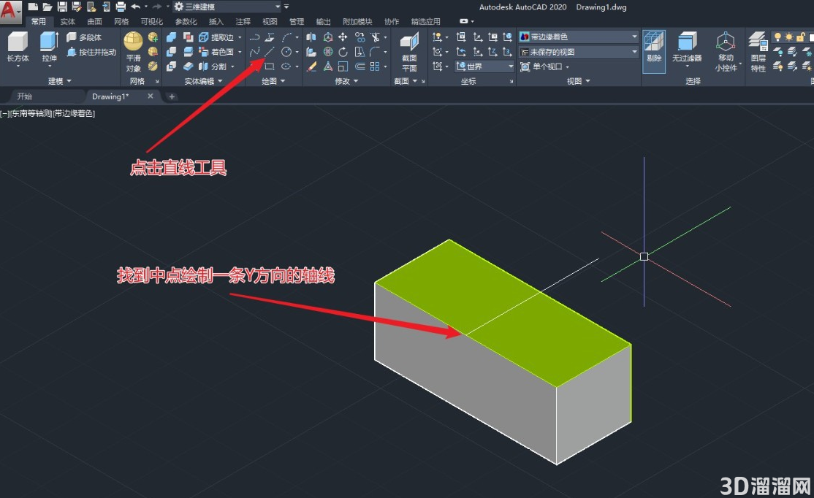Click the Open folder icon in quick access toolbar
Image resolution: width=814 pixels, height=498 pixels.
pyautogui.click(x=47, y=7)
